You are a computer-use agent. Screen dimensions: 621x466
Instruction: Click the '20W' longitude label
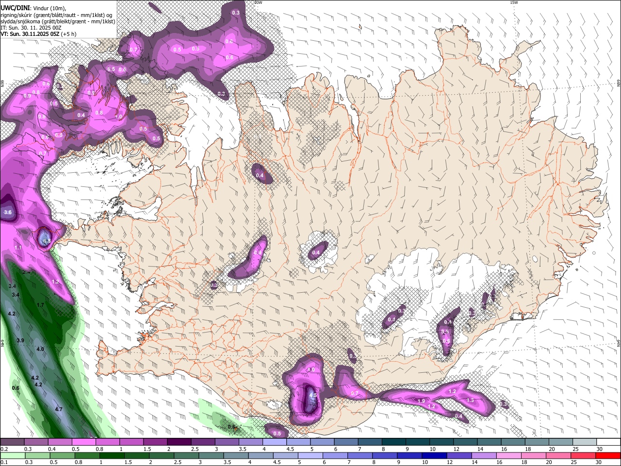[258, 2]
